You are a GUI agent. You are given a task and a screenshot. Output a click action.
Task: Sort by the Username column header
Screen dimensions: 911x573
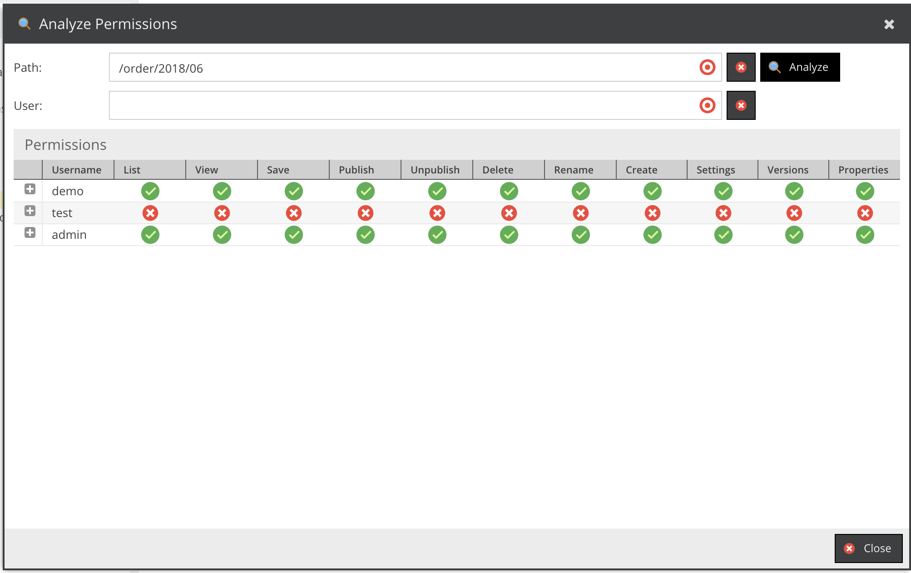[78, 170]
